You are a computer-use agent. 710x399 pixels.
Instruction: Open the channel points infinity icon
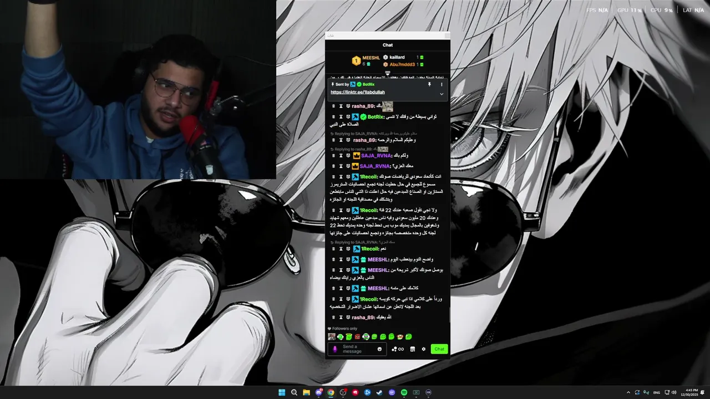398,349
